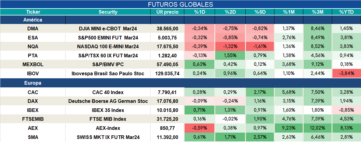Click the 38.565,00 price for DMA
The width and height of the screenshot is (361, 142).
pos(167,29)
